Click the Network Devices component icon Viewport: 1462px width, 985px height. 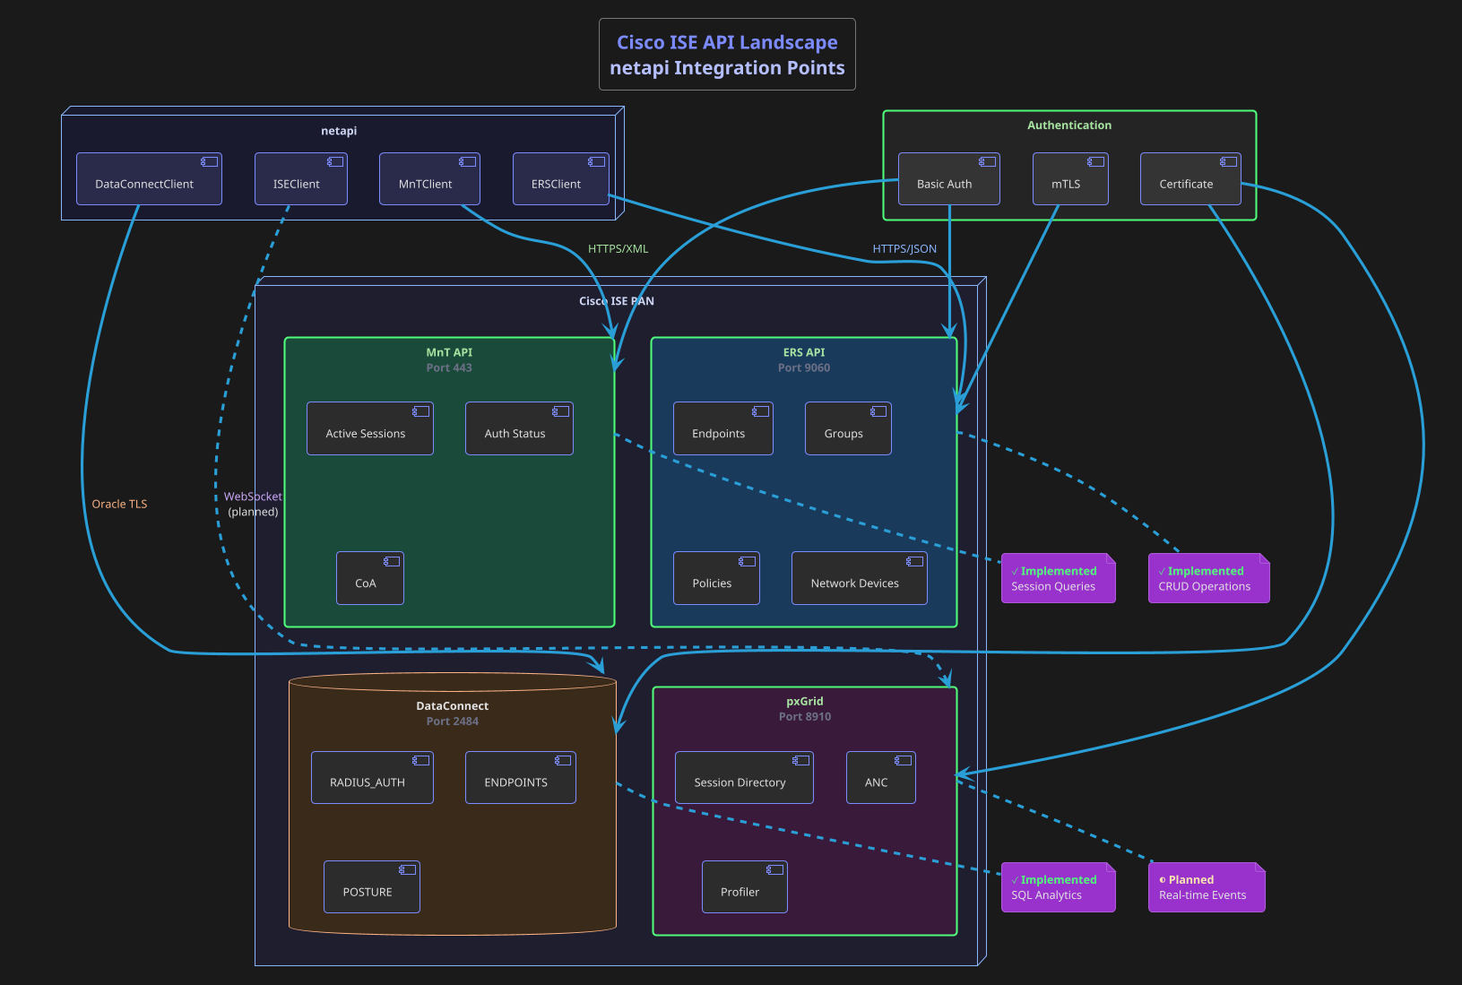[x=913, y=561]
